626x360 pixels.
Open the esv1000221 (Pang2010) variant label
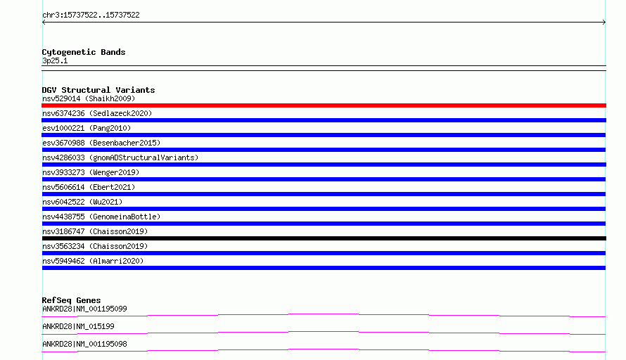pos(87,128)
